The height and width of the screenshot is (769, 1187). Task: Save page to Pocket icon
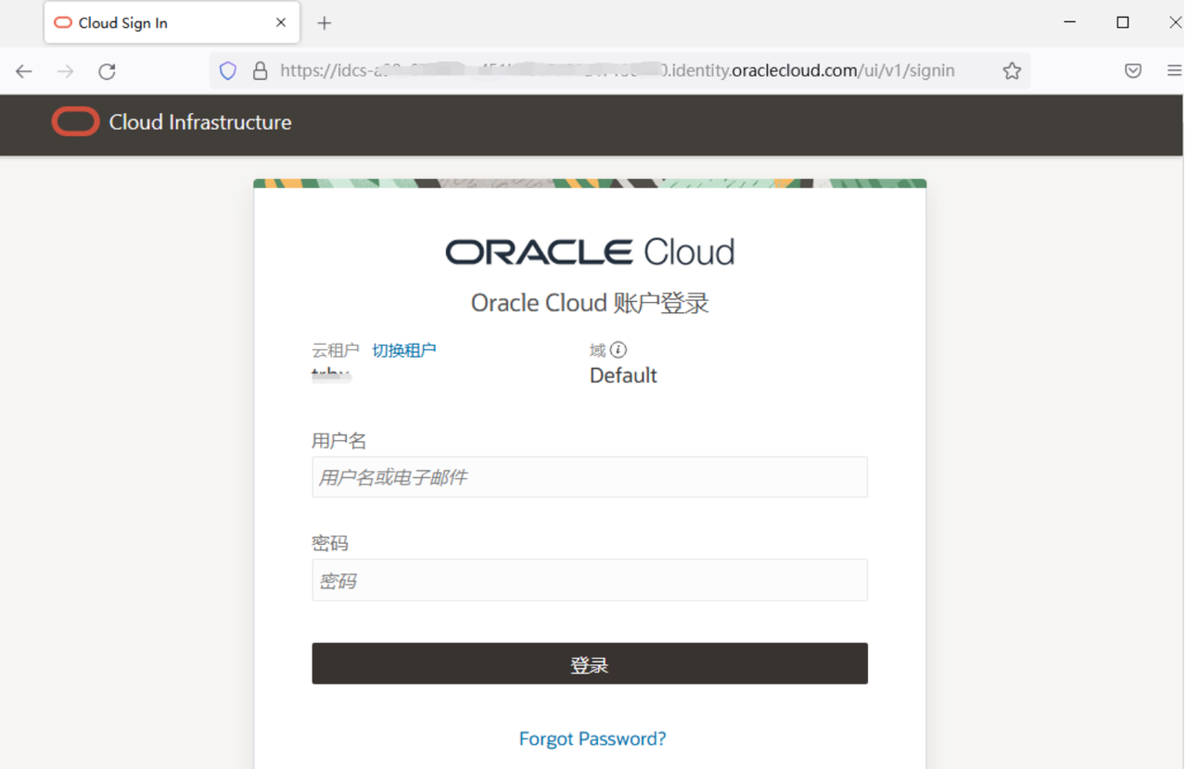coord(1133,70)
